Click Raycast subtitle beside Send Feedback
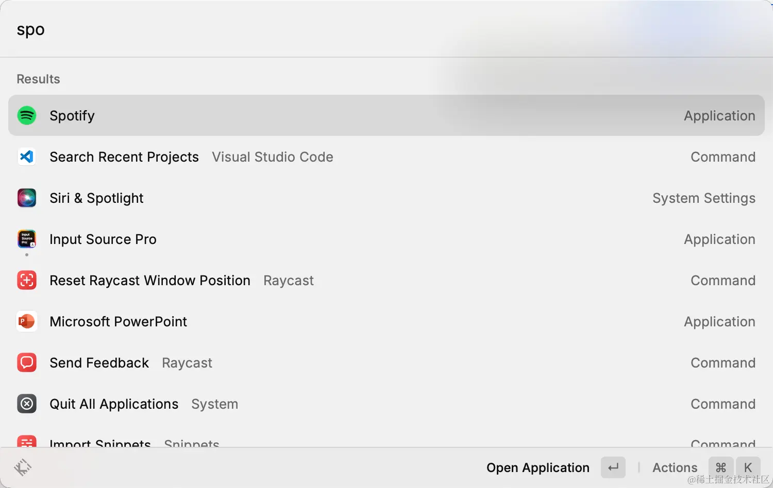This screenshot has height=488, width=773. 187,363
